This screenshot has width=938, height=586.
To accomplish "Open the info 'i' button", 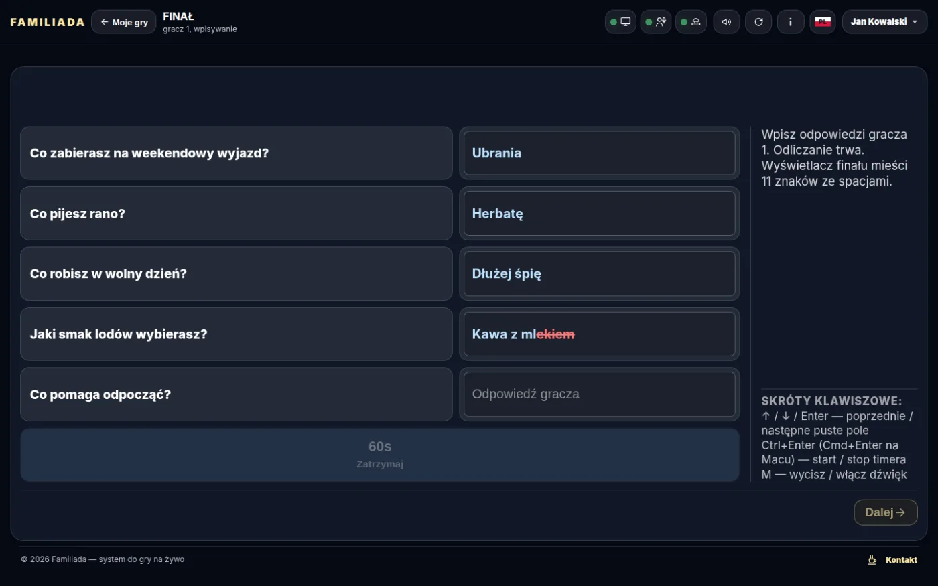I will coord(791,22).
